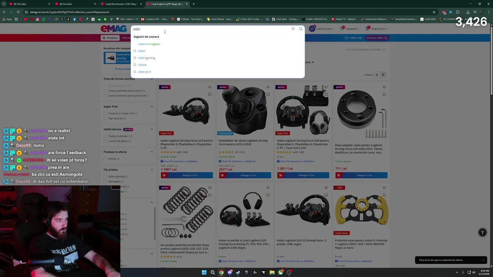Add G29 with Casti Astro A10 to cart
493x277 pixels.
pyautogui.click(x=303, y=175)
